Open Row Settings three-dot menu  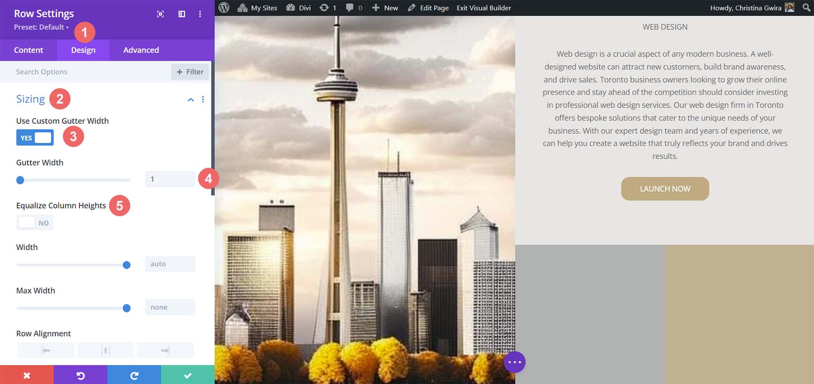(200, 14)
